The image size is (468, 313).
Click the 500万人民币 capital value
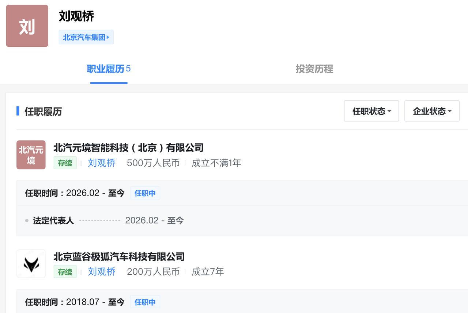(153, 163)
